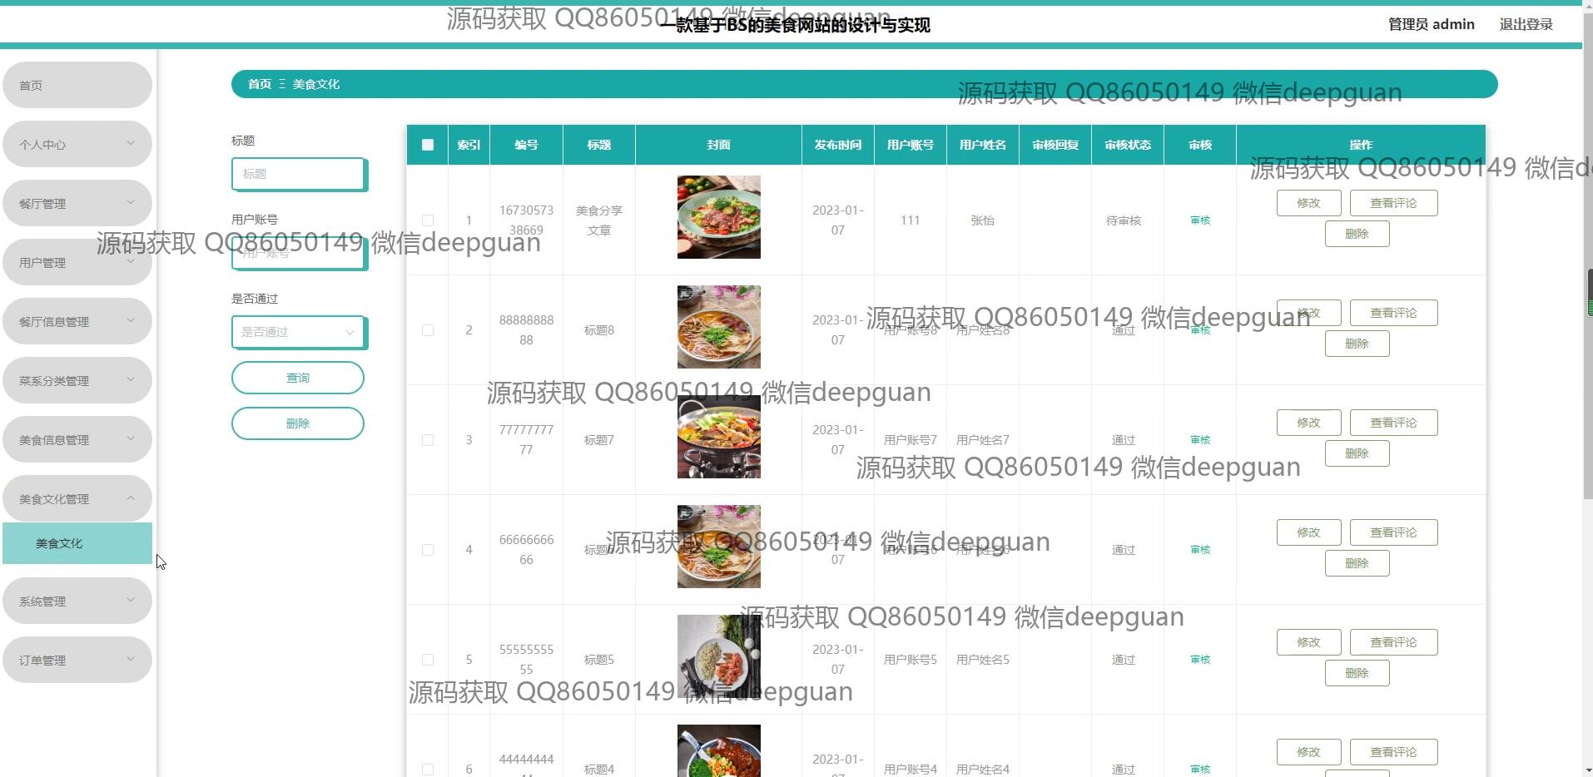Expand the 餐厅信息管理 sidebar menu
This screenshot has width=1593, height=777.
[x=77, y=321]
